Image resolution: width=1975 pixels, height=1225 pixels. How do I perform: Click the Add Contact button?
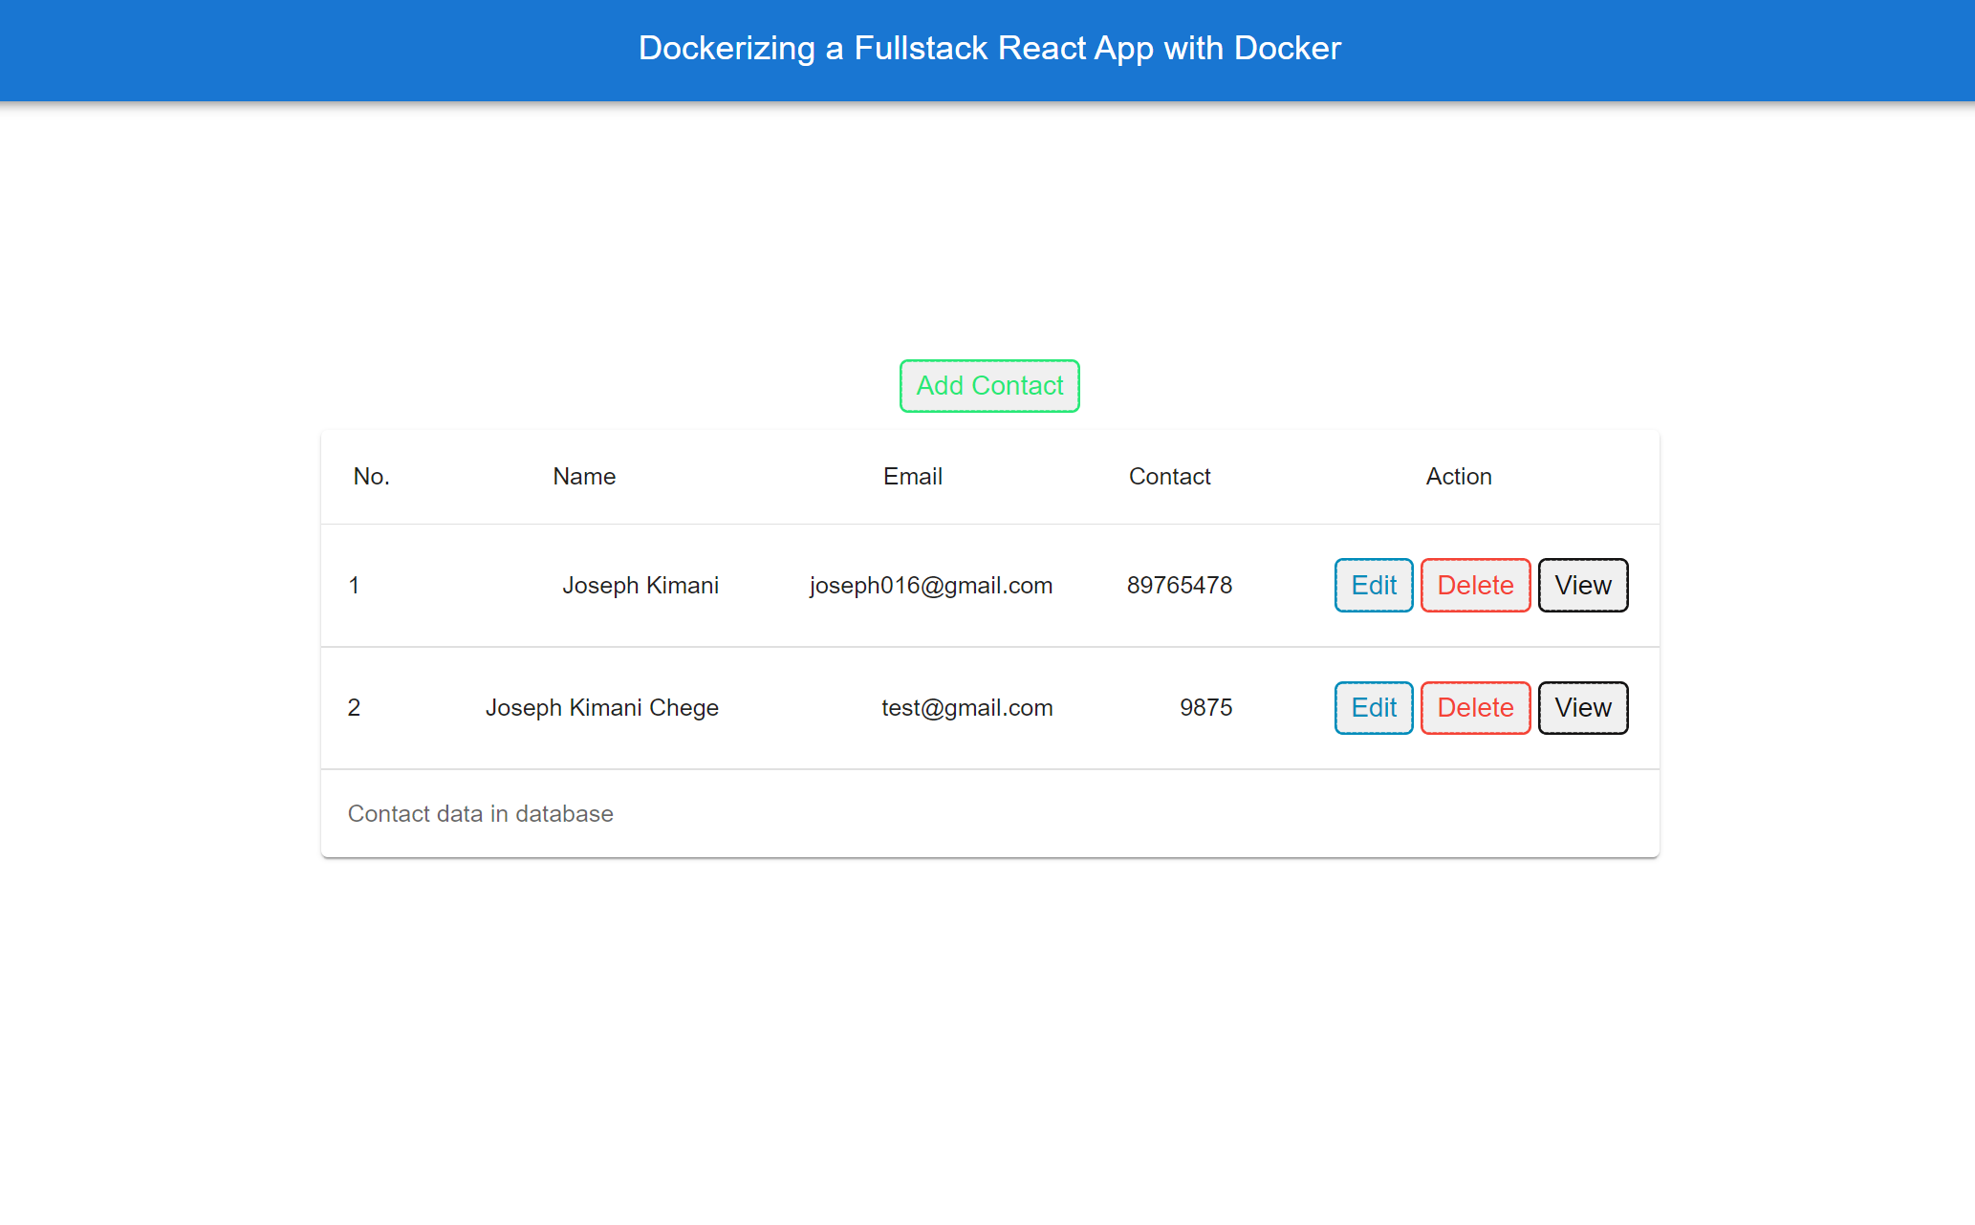pyautogui.click(x=989, y=386)
